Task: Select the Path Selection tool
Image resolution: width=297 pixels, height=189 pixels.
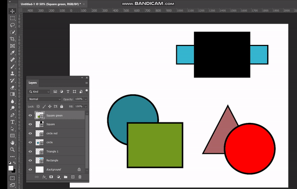Action: pyautogui.click(x=12, y=129)
